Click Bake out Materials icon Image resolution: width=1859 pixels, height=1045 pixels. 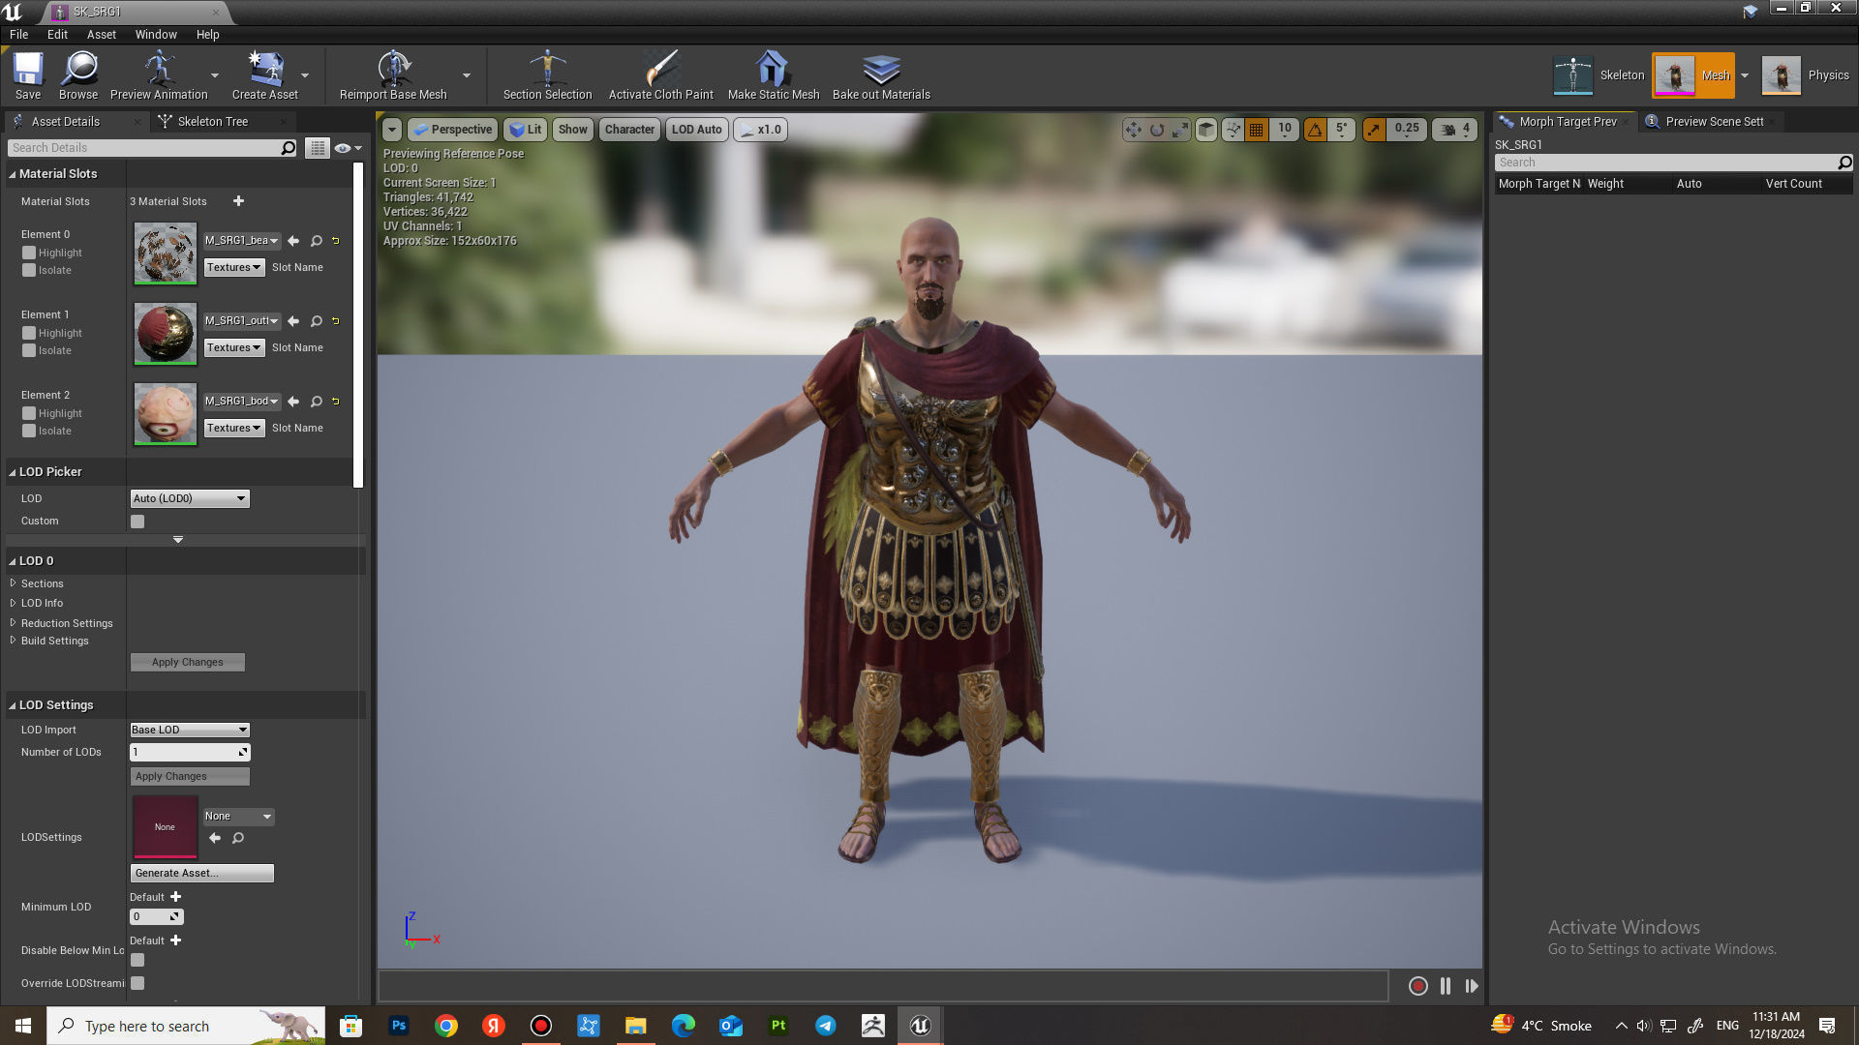880,75
